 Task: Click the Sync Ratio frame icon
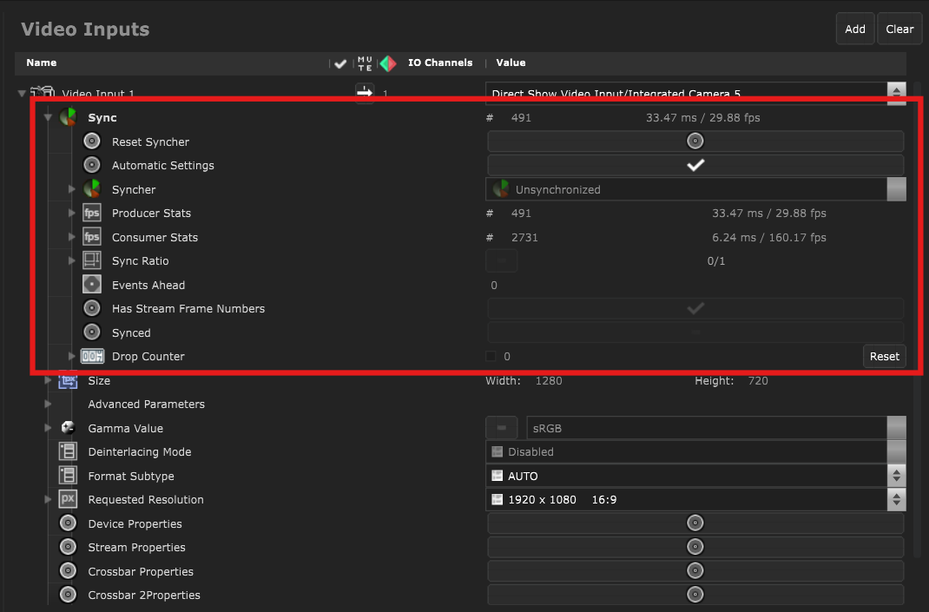pos(92,260)
